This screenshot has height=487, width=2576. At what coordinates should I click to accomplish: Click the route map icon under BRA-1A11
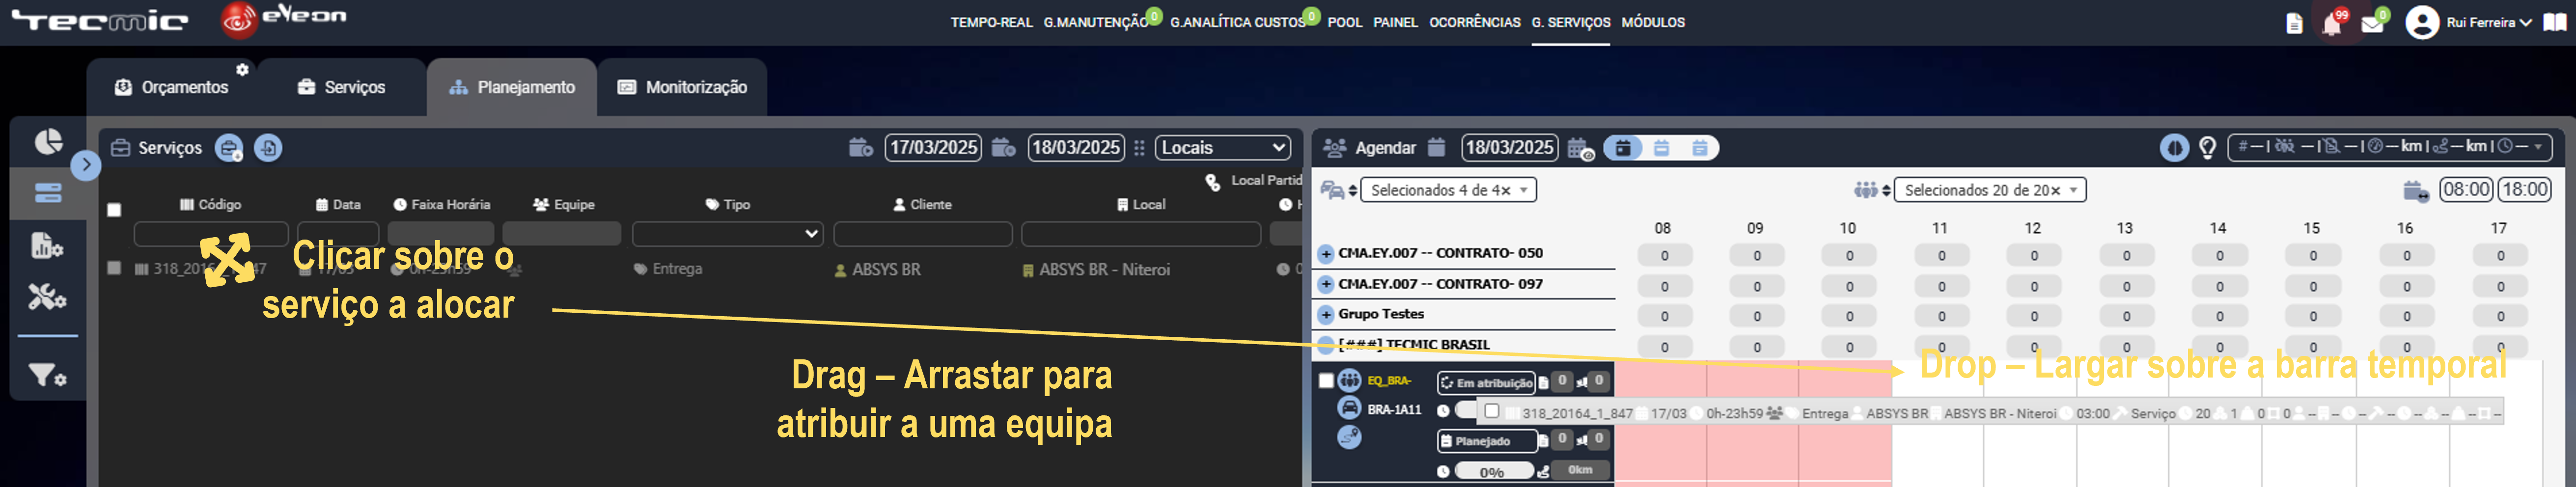click(1349, 437)
